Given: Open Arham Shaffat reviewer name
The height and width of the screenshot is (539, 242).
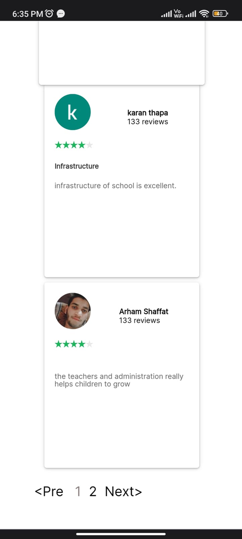Looking at the screenshot, I should point(144,311).
